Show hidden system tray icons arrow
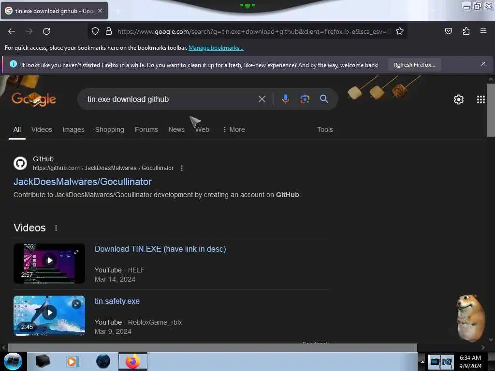This screenshot has height=371, width=495. click(422, 361)
